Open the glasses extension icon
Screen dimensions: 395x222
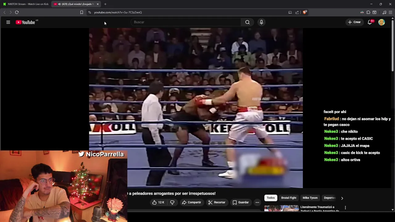tap(362, 12)
